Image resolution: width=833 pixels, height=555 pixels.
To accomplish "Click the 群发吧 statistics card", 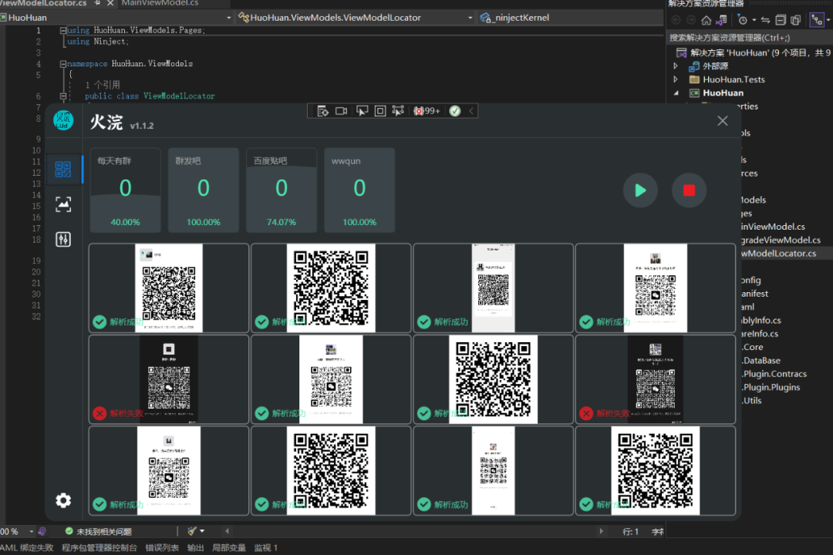I will tap(204, 190).
